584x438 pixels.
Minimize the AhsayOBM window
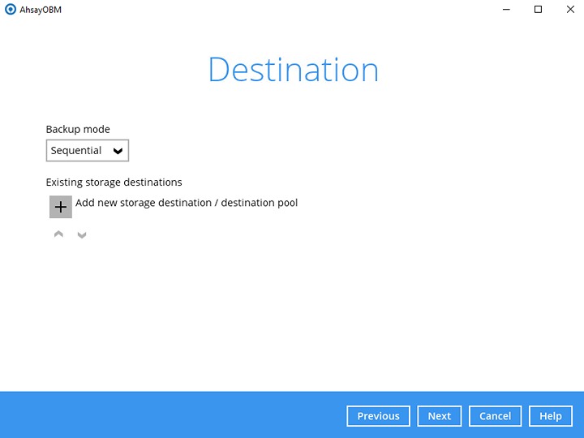pyautogui.click(x=505, y=9)
